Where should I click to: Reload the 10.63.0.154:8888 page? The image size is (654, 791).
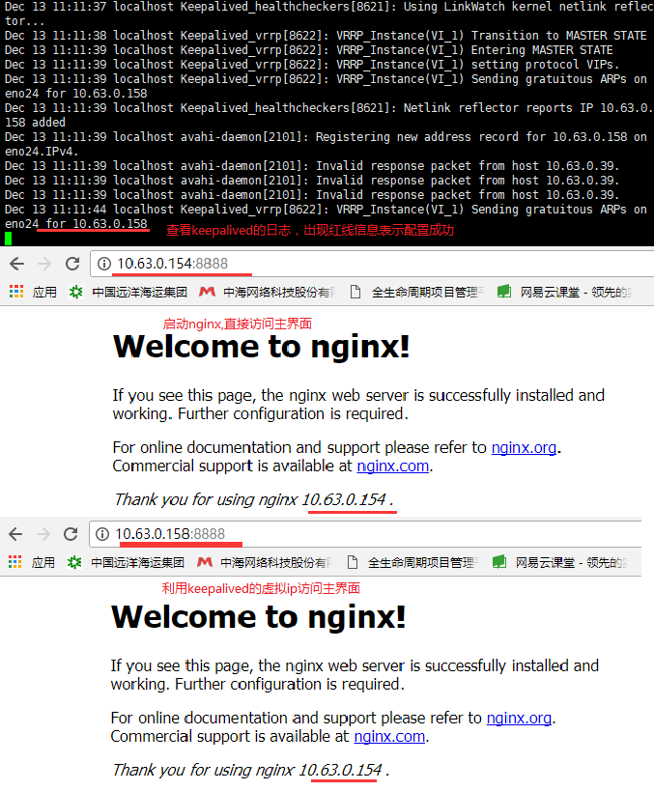point(72,264)
